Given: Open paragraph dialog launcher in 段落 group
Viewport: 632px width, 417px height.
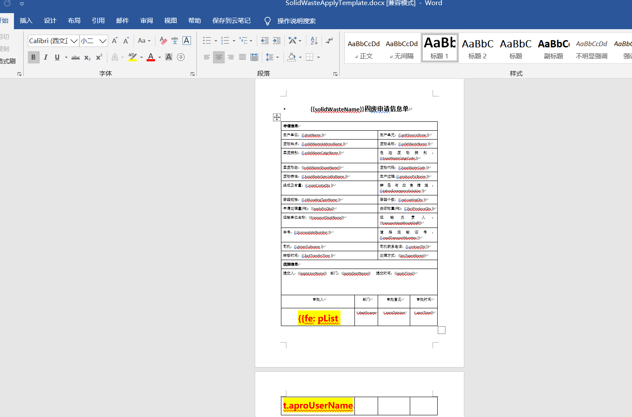Looking at the screenshot, I should pyautogui.click(x=335, y=74).
